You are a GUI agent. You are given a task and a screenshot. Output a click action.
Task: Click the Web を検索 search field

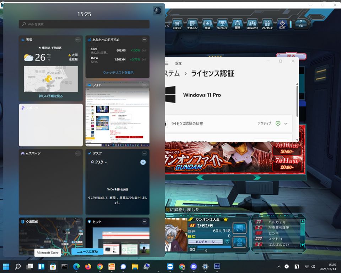pos(84,24)
